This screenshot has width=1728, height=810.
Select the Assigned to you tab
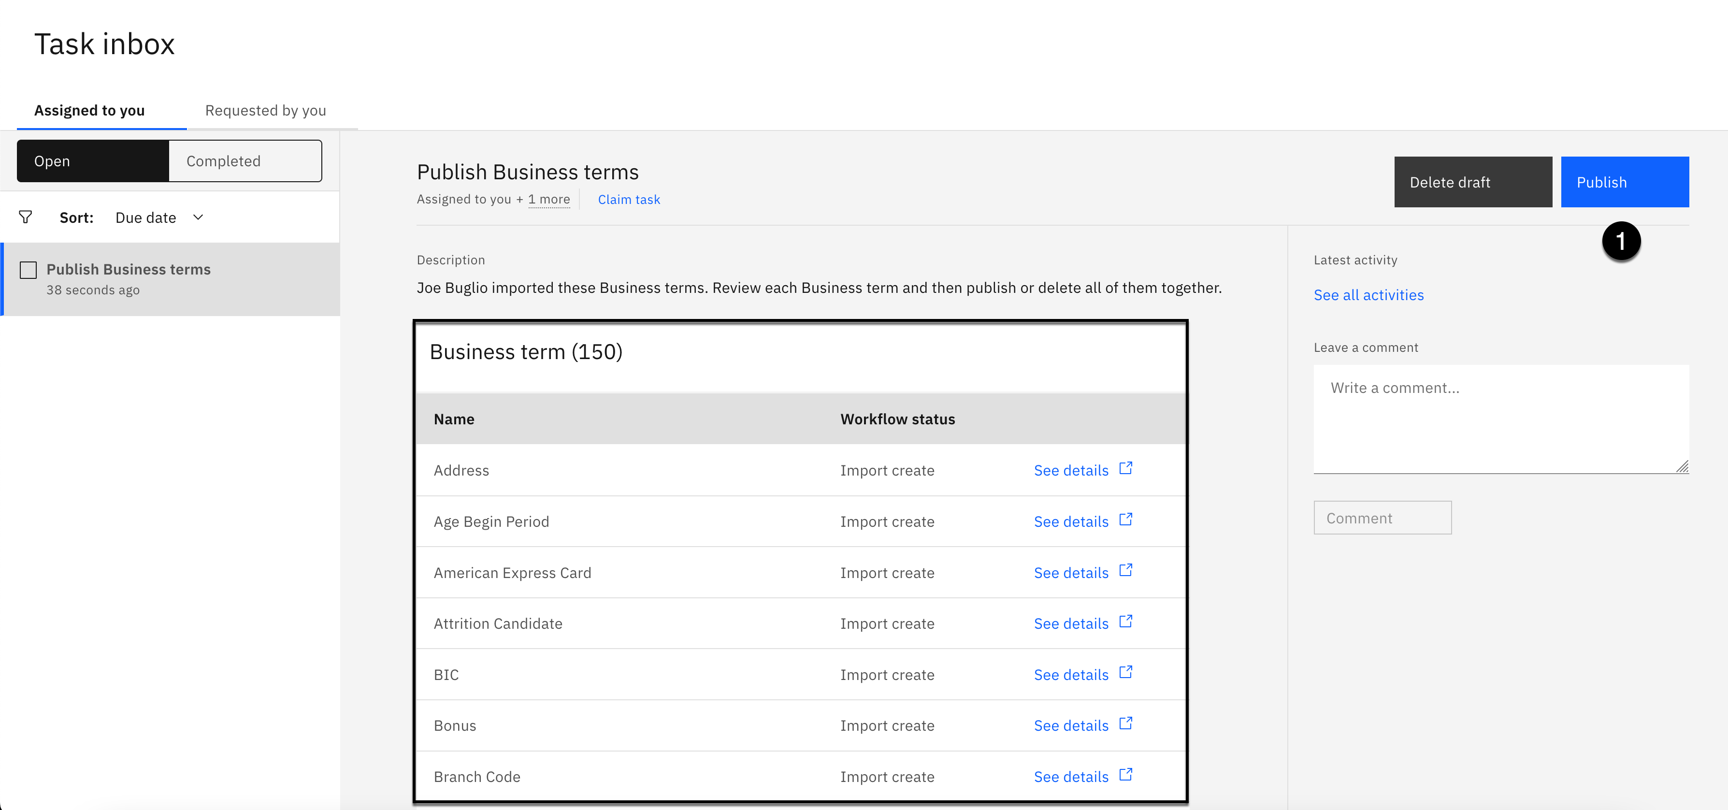pos(89,110)
